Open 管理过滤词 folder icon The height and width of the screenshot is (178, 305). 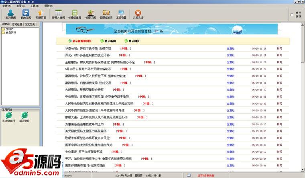(x=106, y=14)
